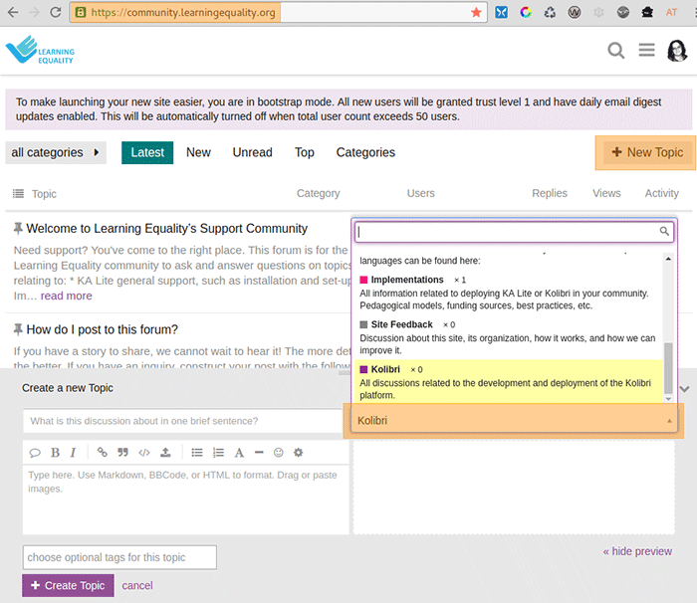The width and height of the screenshot is (697, 603).
Task: Open Welcome to Learning Equality's Support Community topic
Action: point(166,229)
